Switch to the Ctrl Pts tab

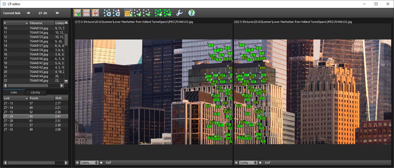coord(36,92)
